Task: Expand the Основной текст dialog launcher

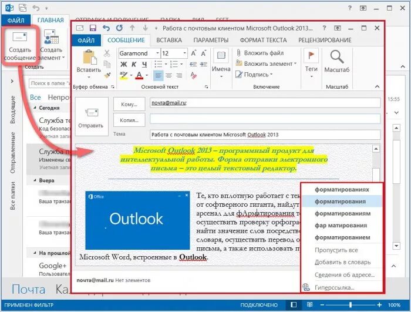Action: point(206,87)
